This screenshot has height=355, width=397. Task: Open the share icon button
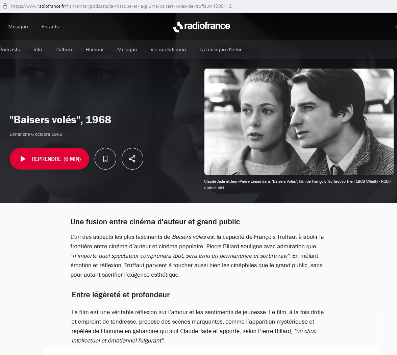point(132,159)
